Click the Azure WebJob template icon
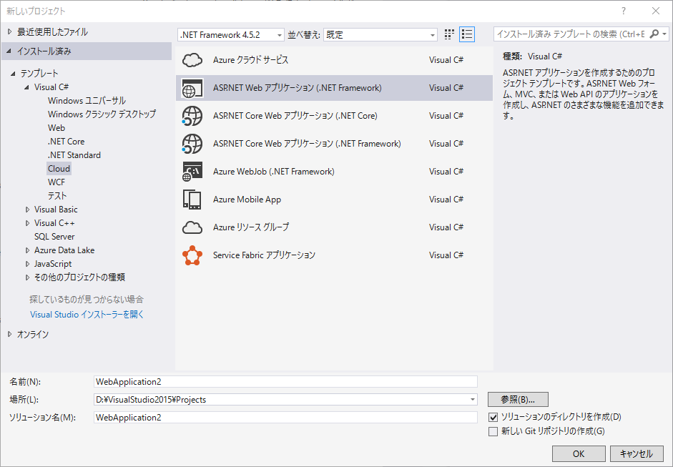The height and width of the screenshot is (467, 673). [x=192, y=172]
